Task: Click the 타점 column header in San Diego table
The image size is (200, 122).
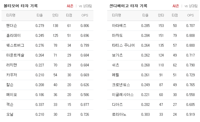Action: tap(175, 15)
